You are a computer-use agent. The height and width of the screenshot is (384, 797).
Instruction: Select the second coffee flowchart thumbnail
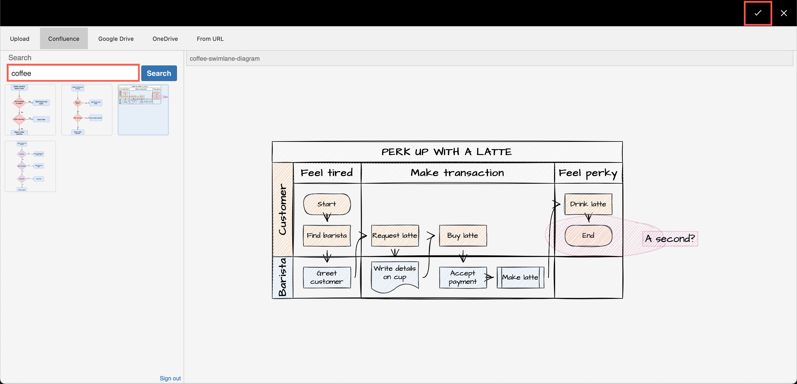tap(87, 110)
